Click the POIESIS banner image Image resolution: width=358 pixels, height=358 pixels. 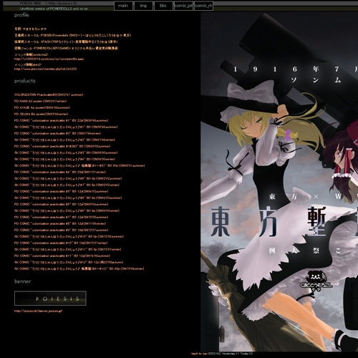click(x=50, y=299)
